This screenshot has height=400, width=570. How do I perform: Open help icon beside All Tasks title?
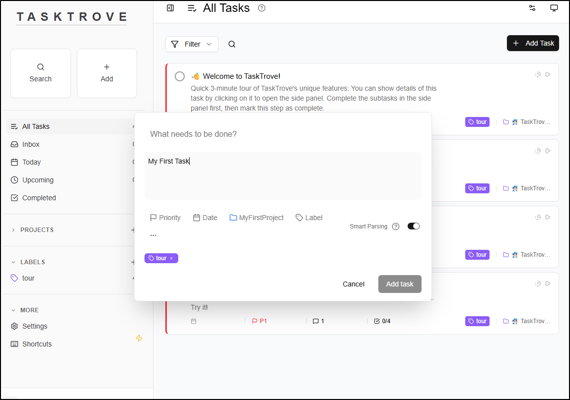(x=261, y=8)
